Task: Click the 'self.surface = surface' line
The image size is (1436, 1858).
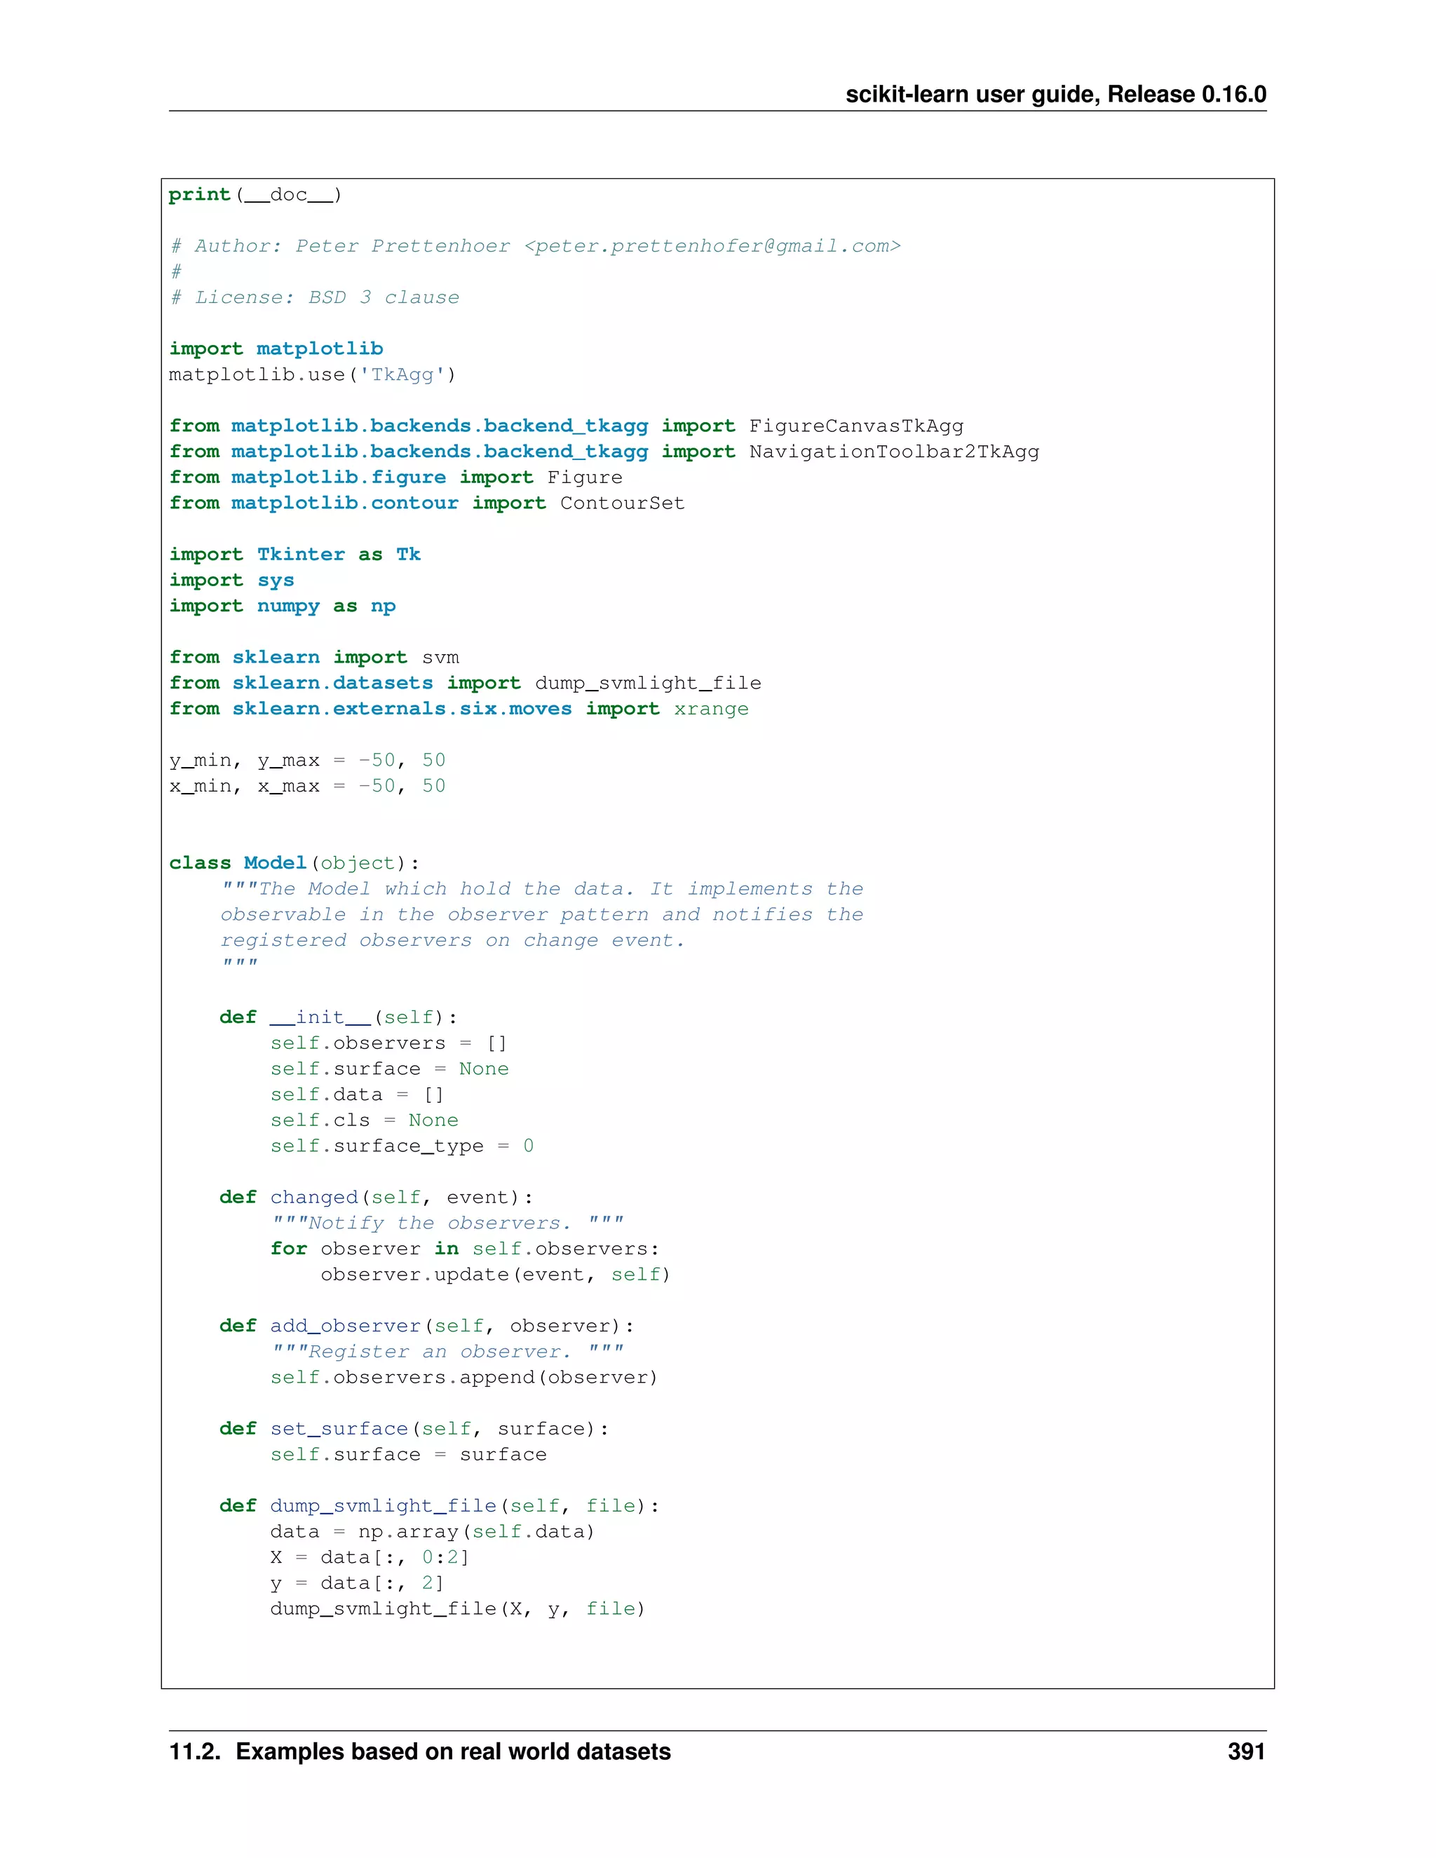Action: click(x=408, y=1455)
